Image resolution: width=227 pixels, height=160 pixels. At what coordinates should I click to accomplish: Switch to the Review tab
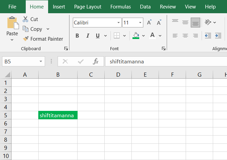(168, 7)
